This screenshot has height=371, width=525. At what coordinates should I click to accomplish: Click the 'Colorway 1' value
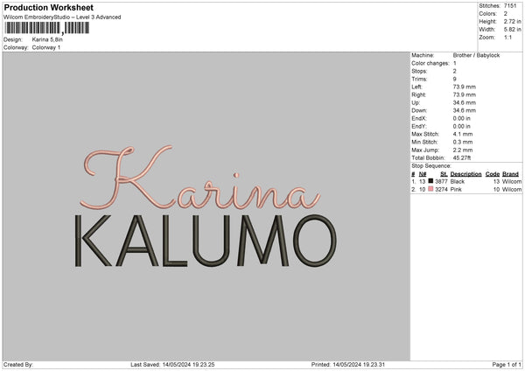coord(46,47)
